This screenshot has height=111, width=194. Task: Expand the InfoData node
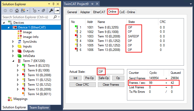pos(13,56)
